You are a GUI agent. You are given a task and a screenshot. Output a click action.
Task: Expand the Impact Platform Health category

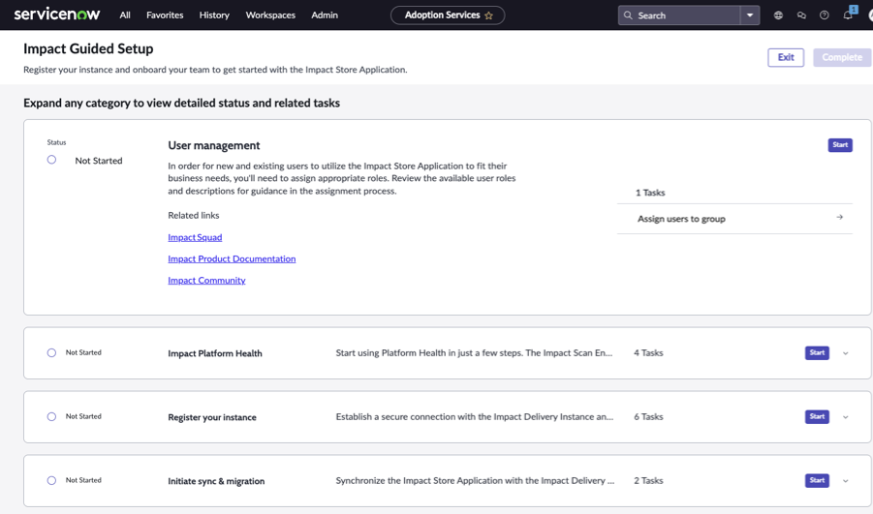click(845, 353)
